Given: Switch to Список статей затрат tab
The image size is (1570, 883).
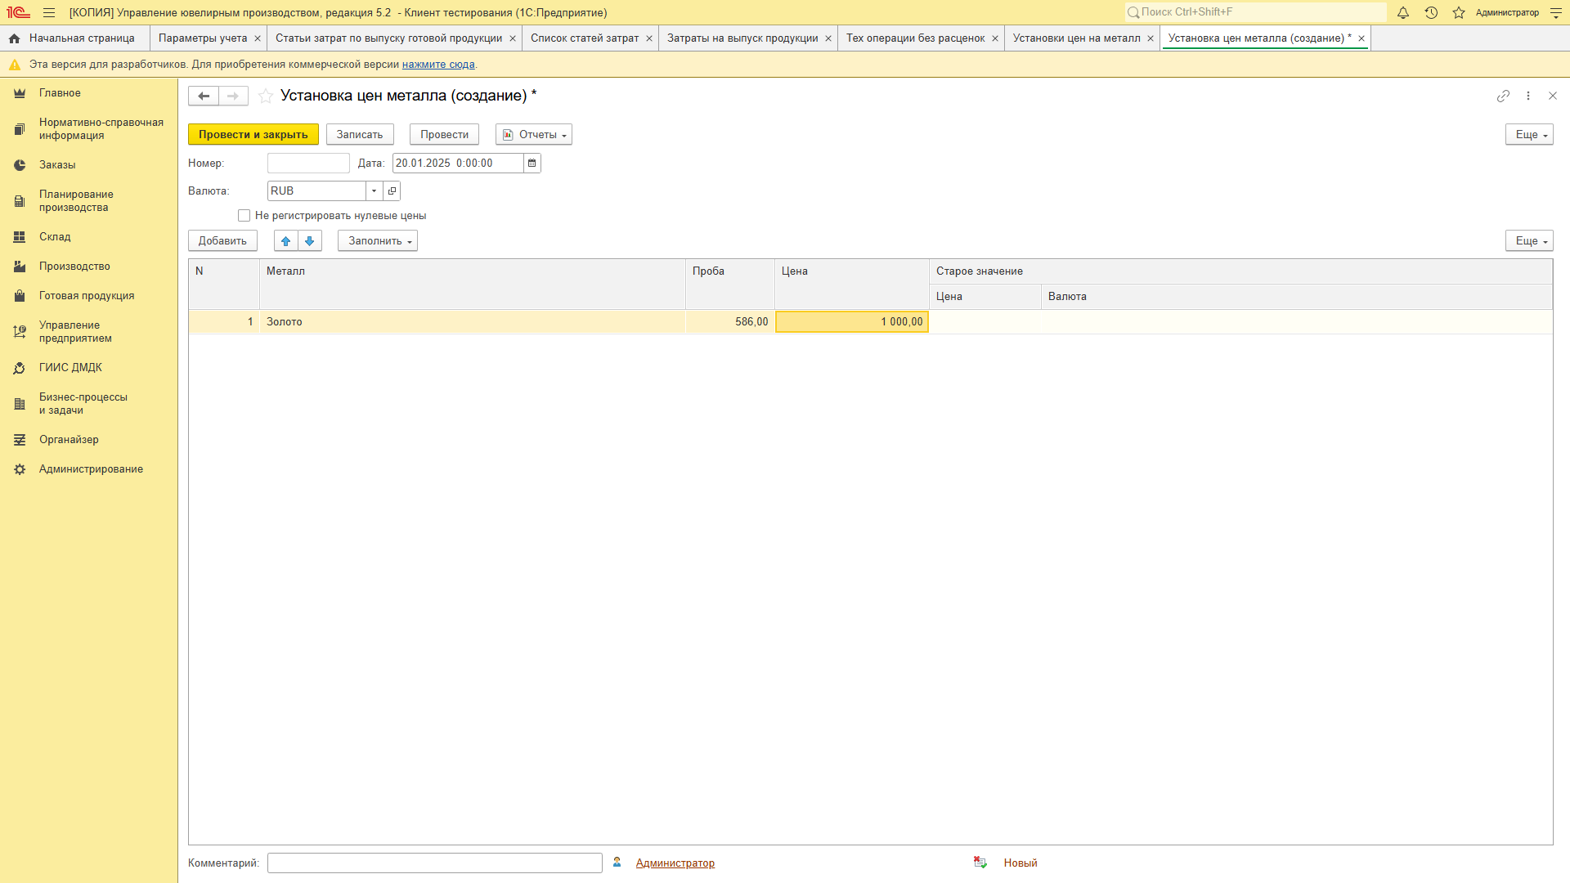Looking at the screenshot, I should click(x=585, y=38).
